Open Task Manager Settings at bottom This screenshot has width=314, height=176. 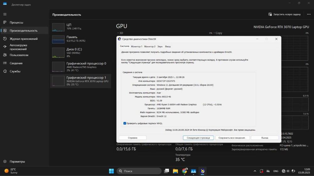[24, 161]
